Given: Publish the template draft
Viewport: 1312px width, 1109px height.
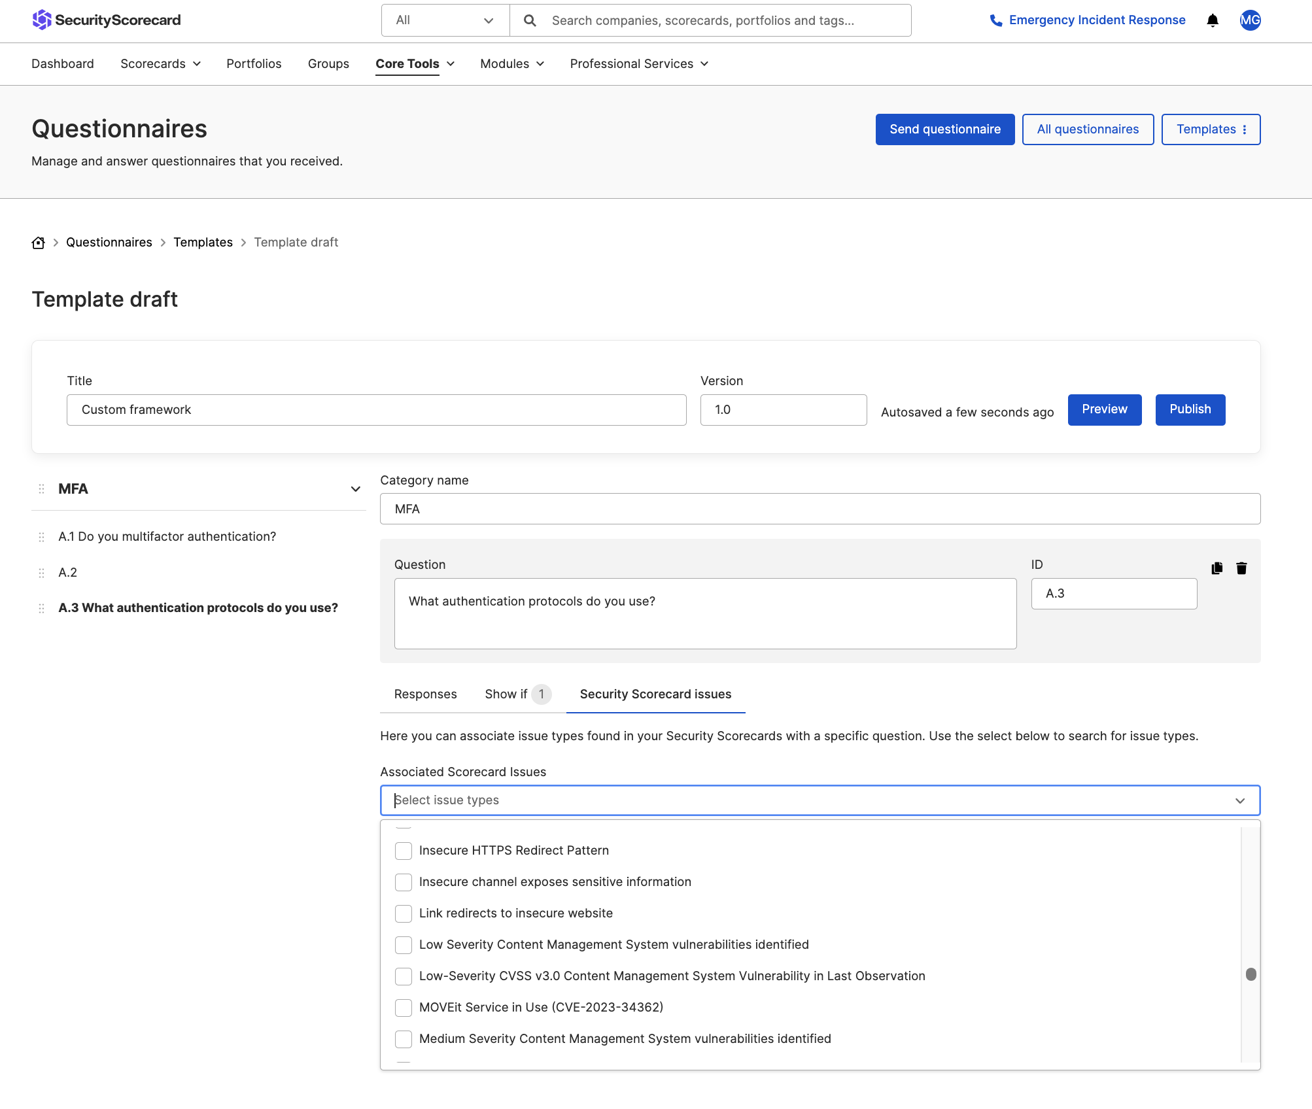Looking at the screenshot, I should [x=1190, y=409].
